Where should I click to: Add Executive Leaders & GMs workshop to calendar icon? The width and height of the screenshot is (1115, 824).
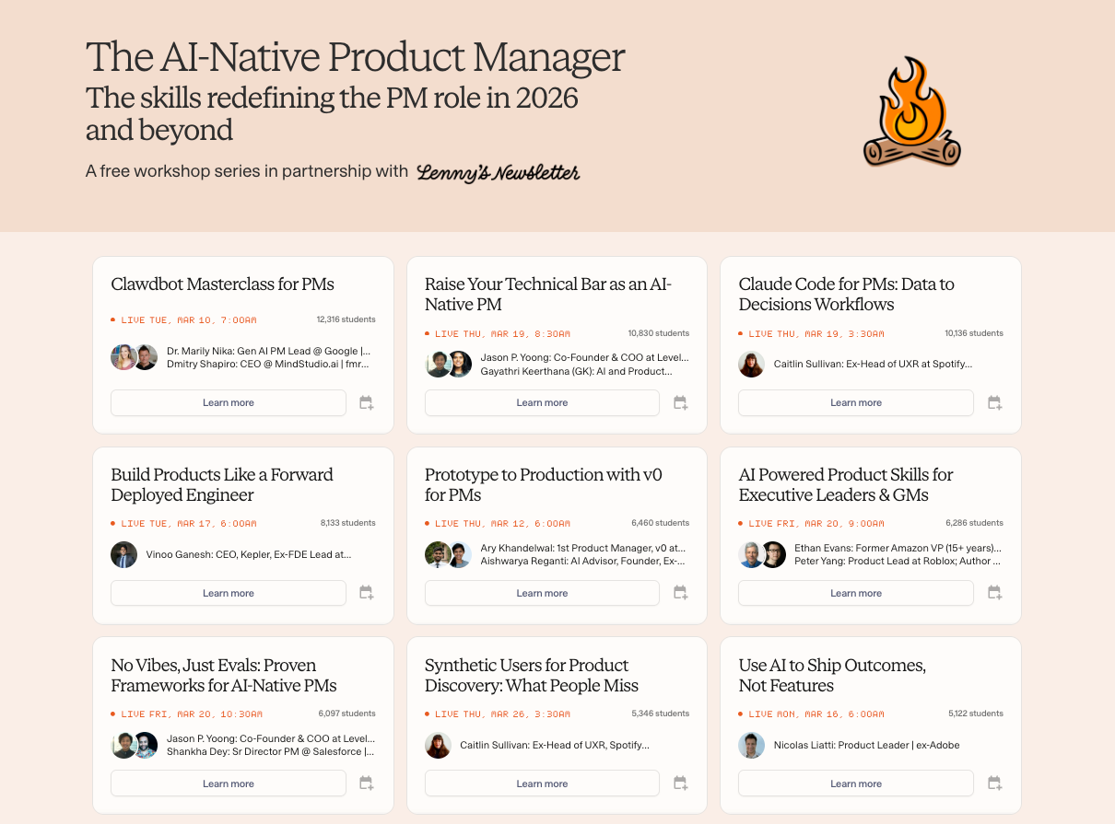pos(994,594)
